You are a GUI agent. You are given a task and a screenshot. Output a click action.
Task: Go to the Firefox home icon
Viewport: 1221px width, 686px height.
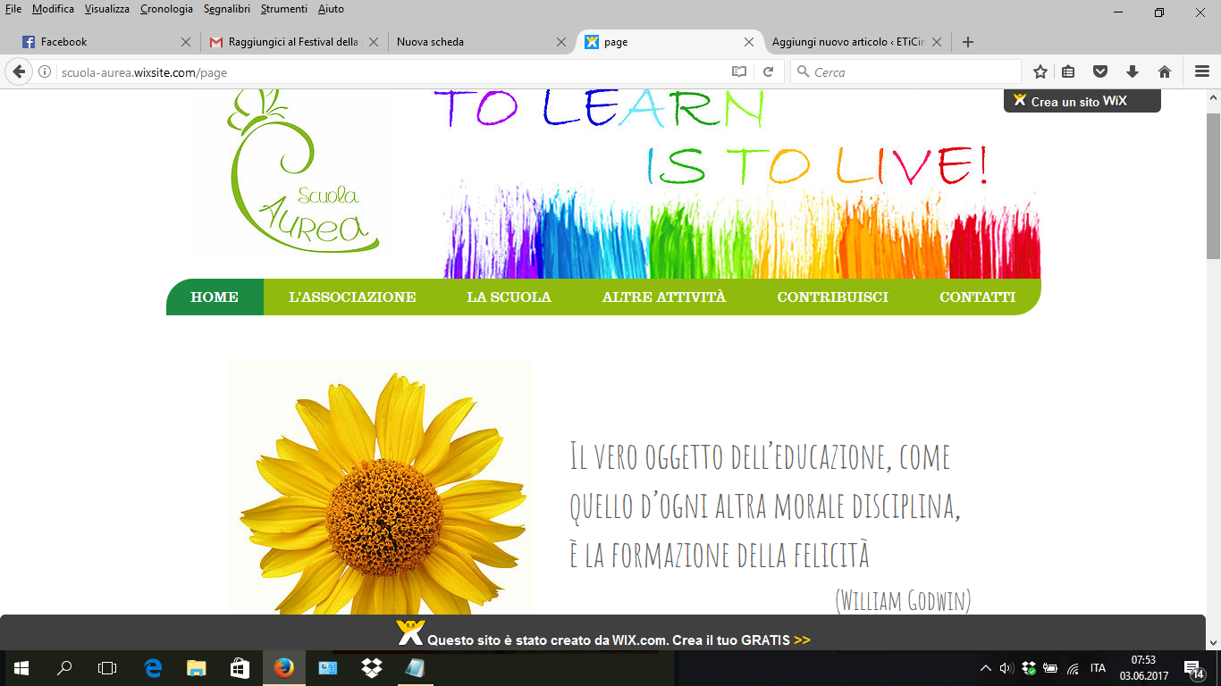point(1165,71)
